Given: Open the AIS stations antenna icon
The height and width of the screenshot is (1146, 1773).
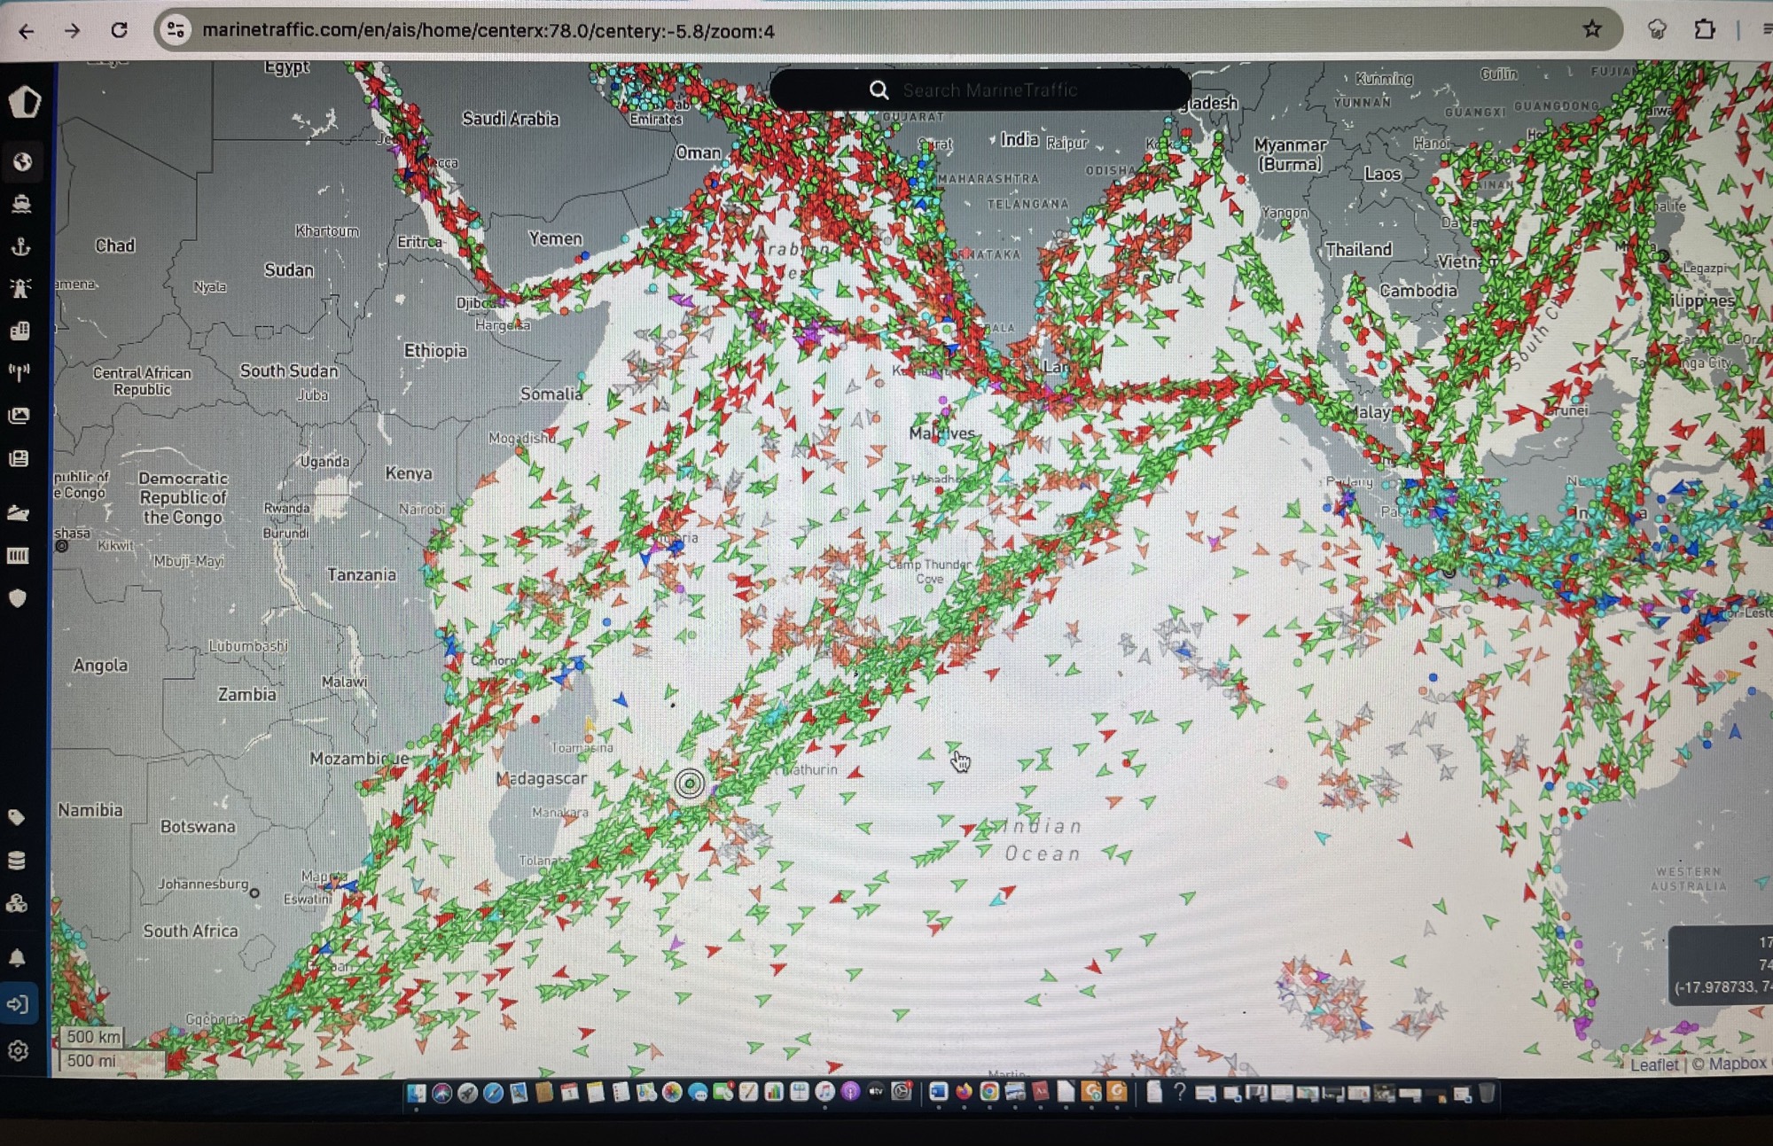Looking at the screenshot, I should [x=20, y=372].
